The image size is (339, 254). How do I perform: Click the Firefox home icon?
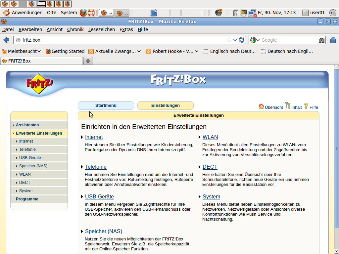click(x=333, y=40)
